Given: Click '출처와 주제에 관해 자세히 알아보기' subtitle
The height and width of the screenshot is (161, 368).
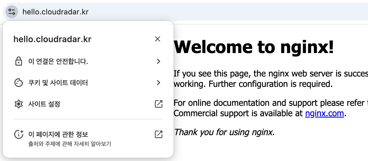Looking at the screenshot, I should tap(70, 144).
